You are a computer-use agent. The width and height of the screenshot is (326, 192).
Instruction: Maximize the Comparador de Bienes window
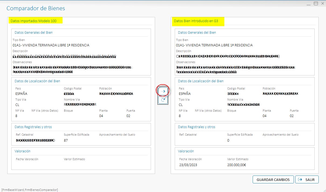click(315, 4)
